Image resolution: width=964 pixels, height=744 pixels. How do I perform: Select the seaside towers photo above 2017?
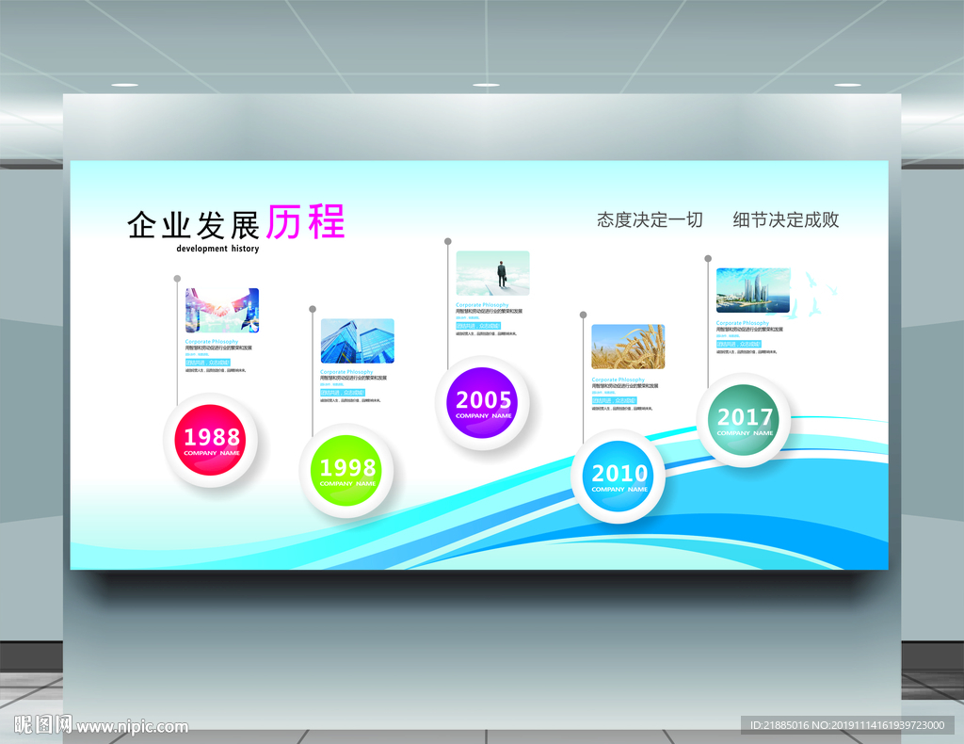pyautogui.click(x=753, y=290)
